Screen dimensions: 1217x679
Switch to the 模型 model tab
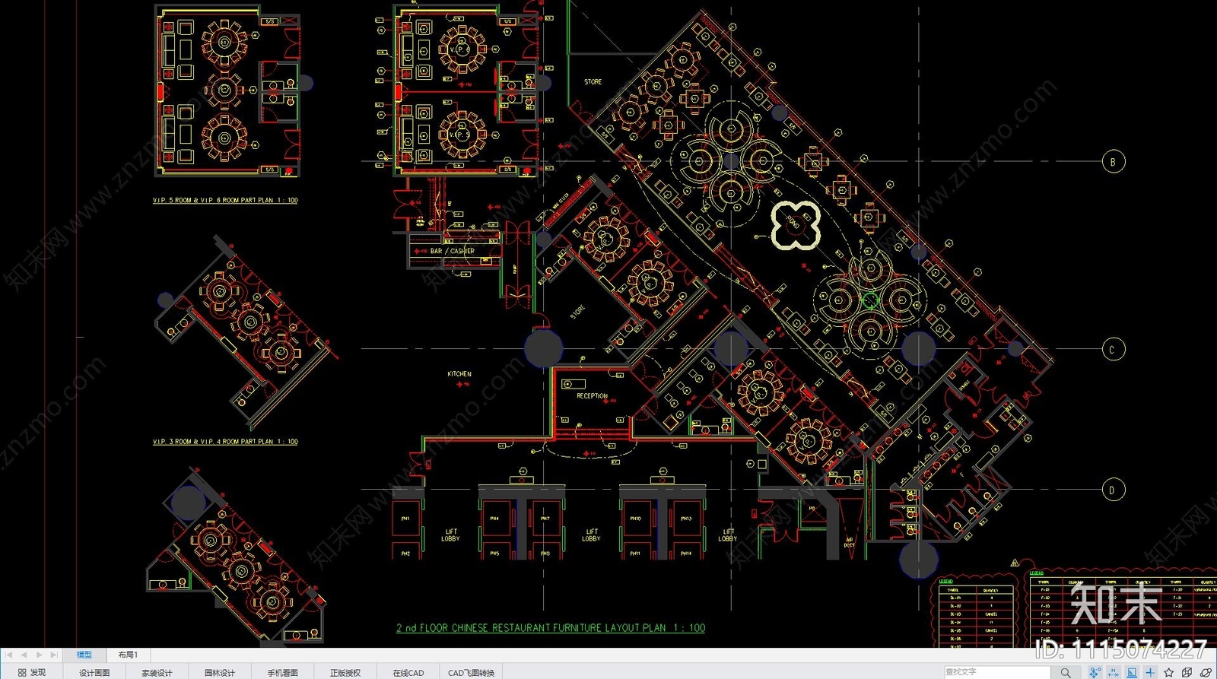(x=84, y=655)
